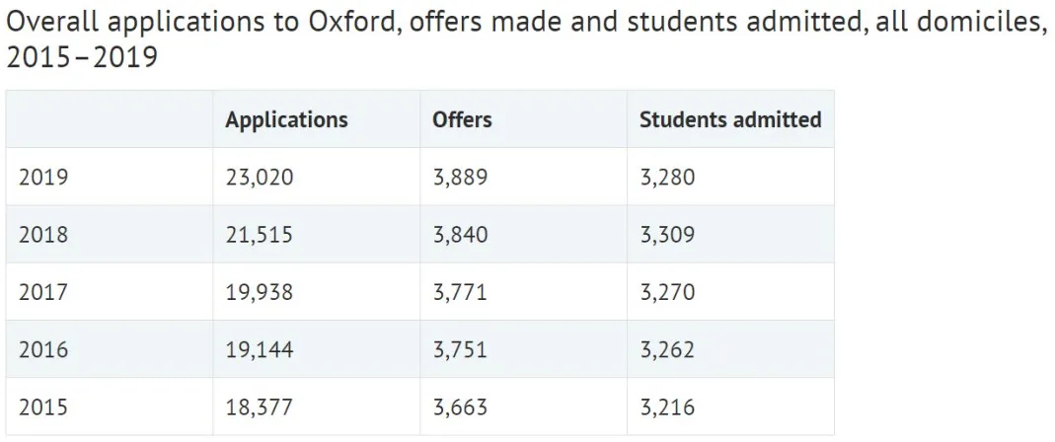Click the 3,663 offers value
The image size is (1055, 442).
(460, 406)
